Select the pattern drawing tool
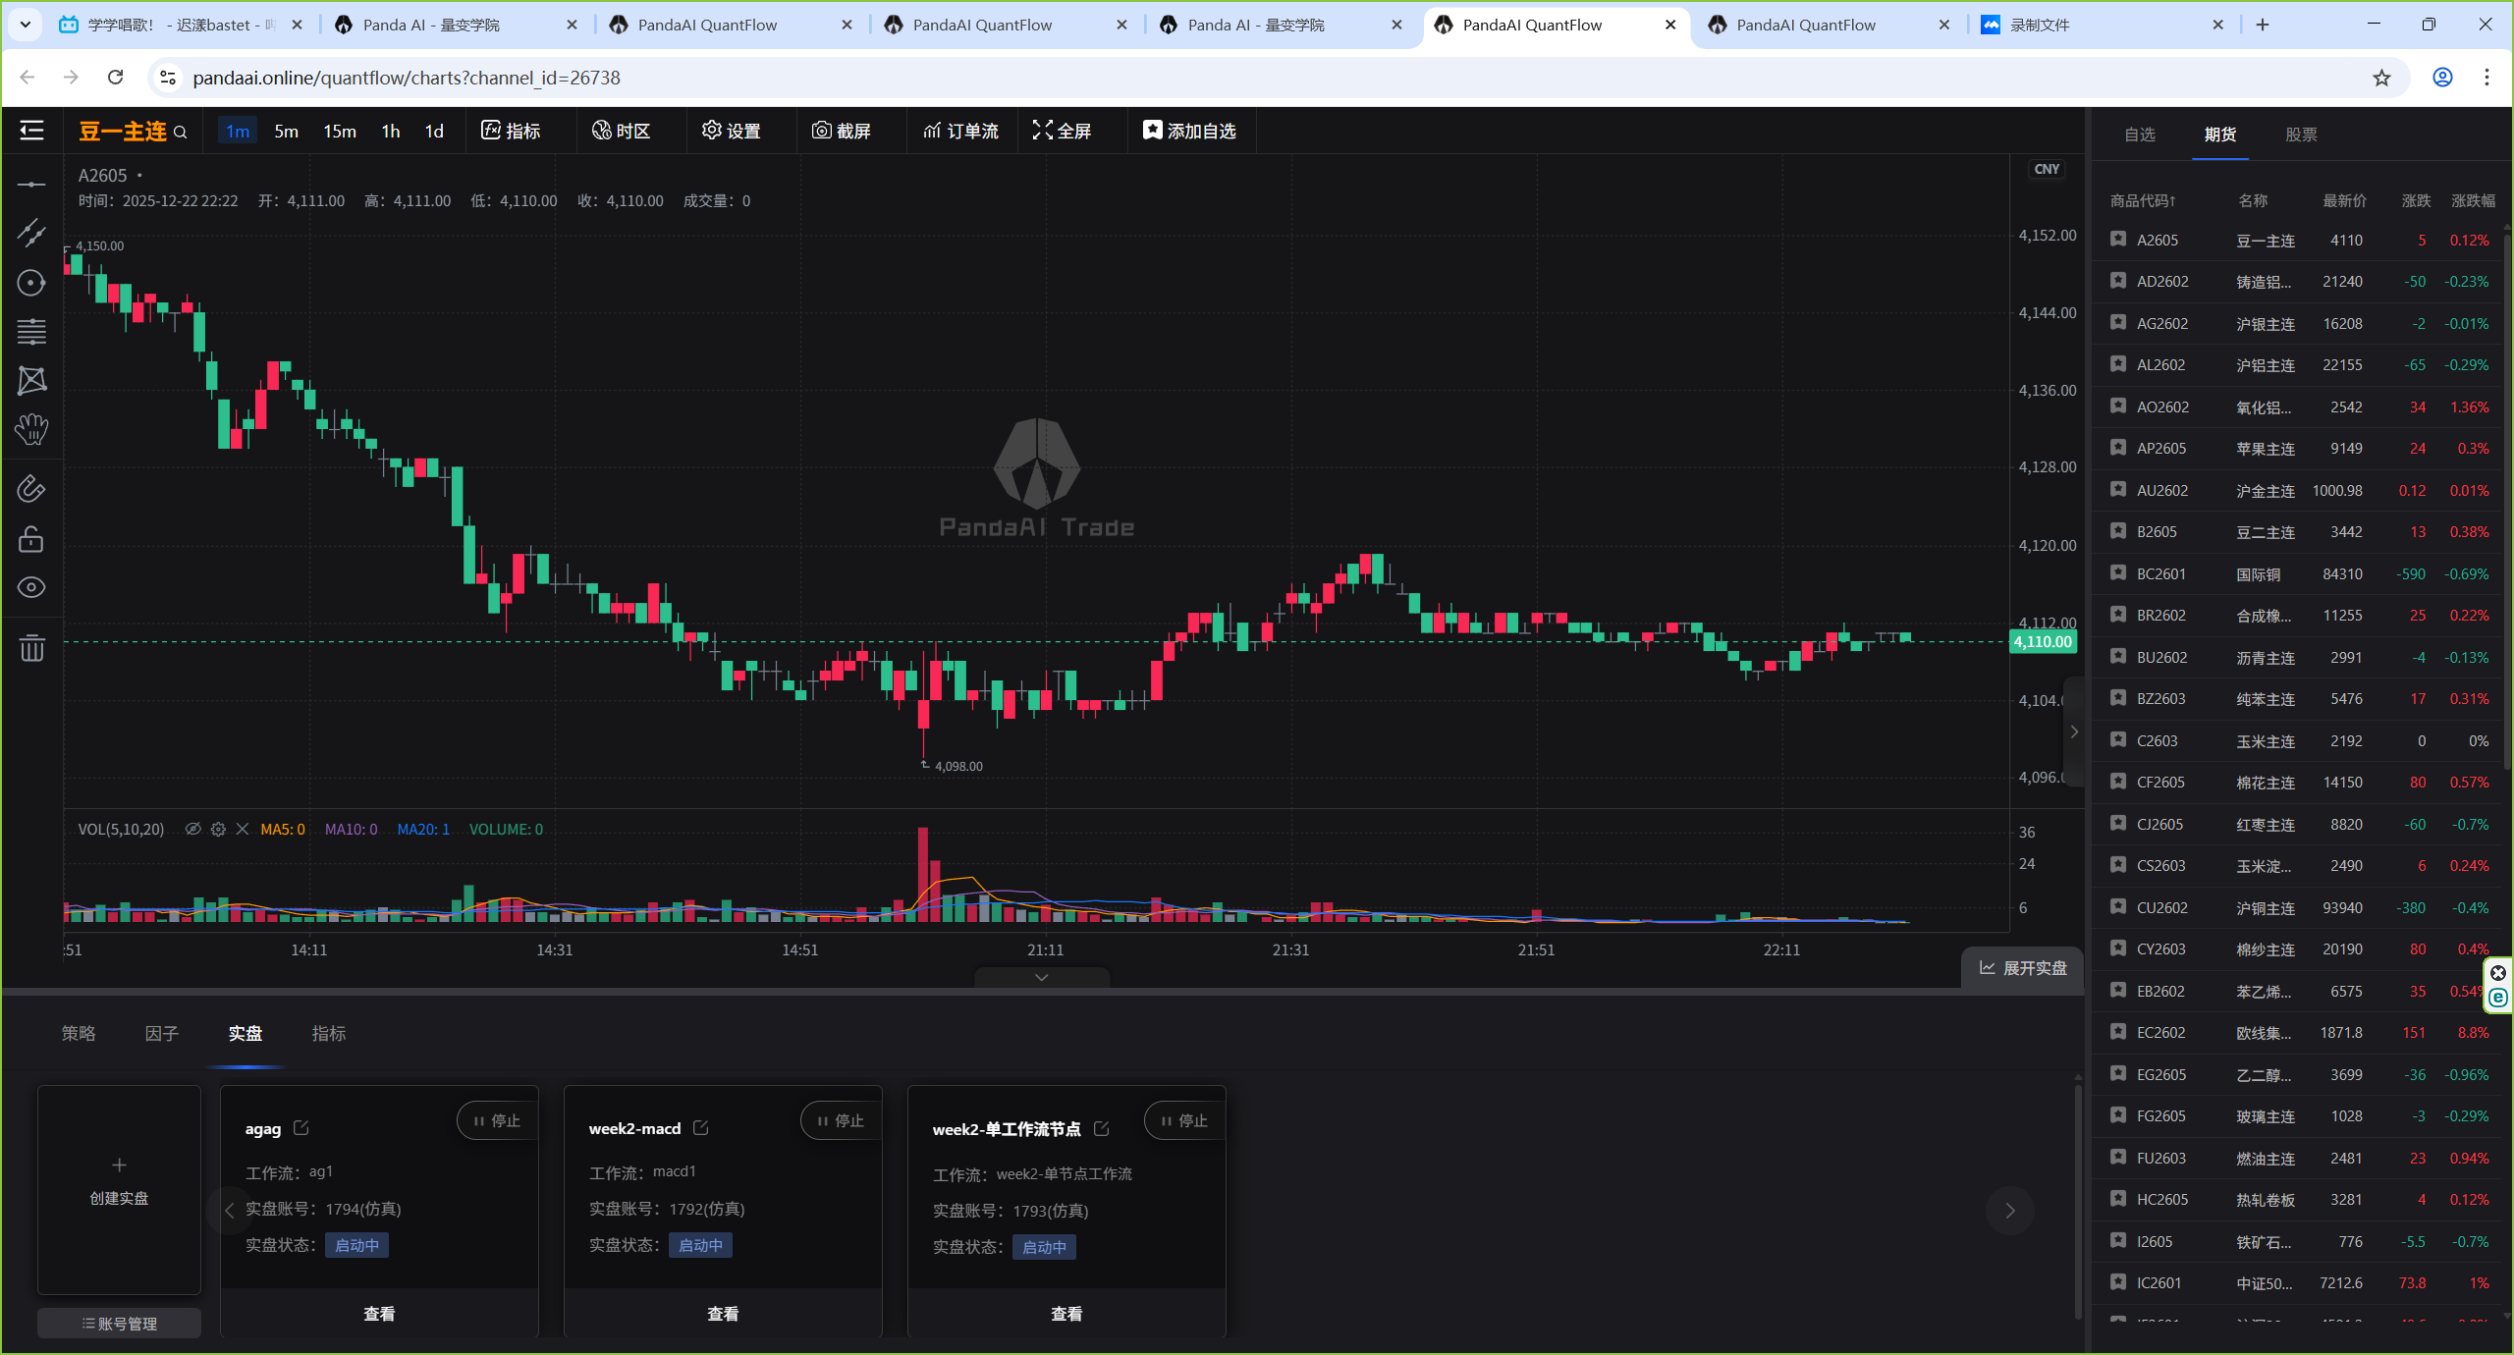Screen dimensions: 2514x1355 pyautogui.click(x=31, y=381)
